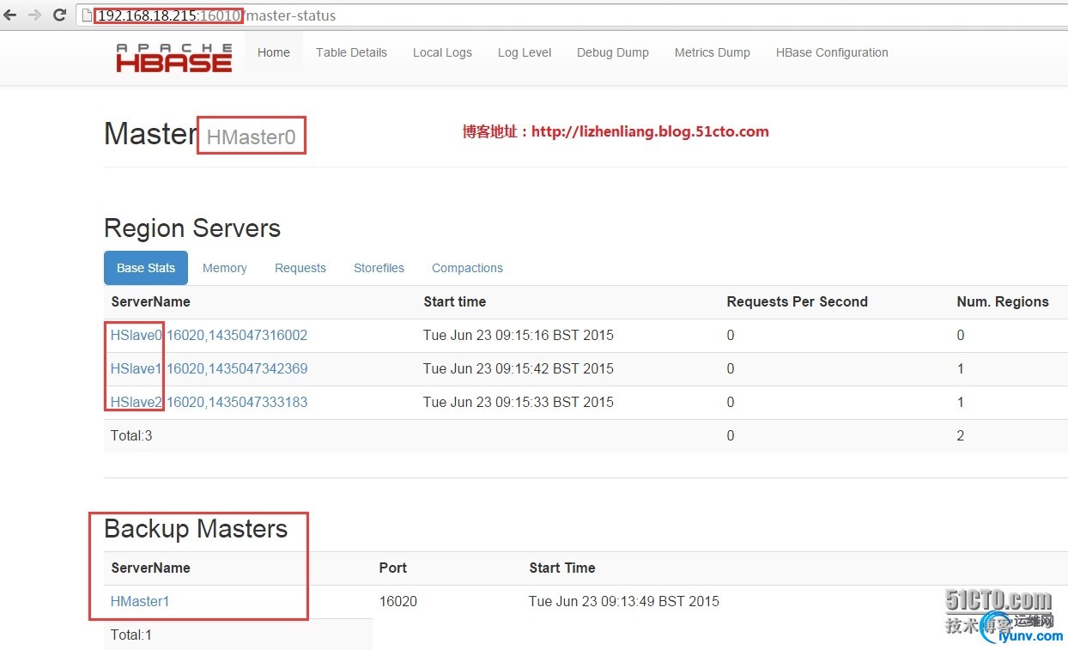Click HSlave1's Requests Per Second value
This screenshot has height=650, width=1068.
click(731, 368)
